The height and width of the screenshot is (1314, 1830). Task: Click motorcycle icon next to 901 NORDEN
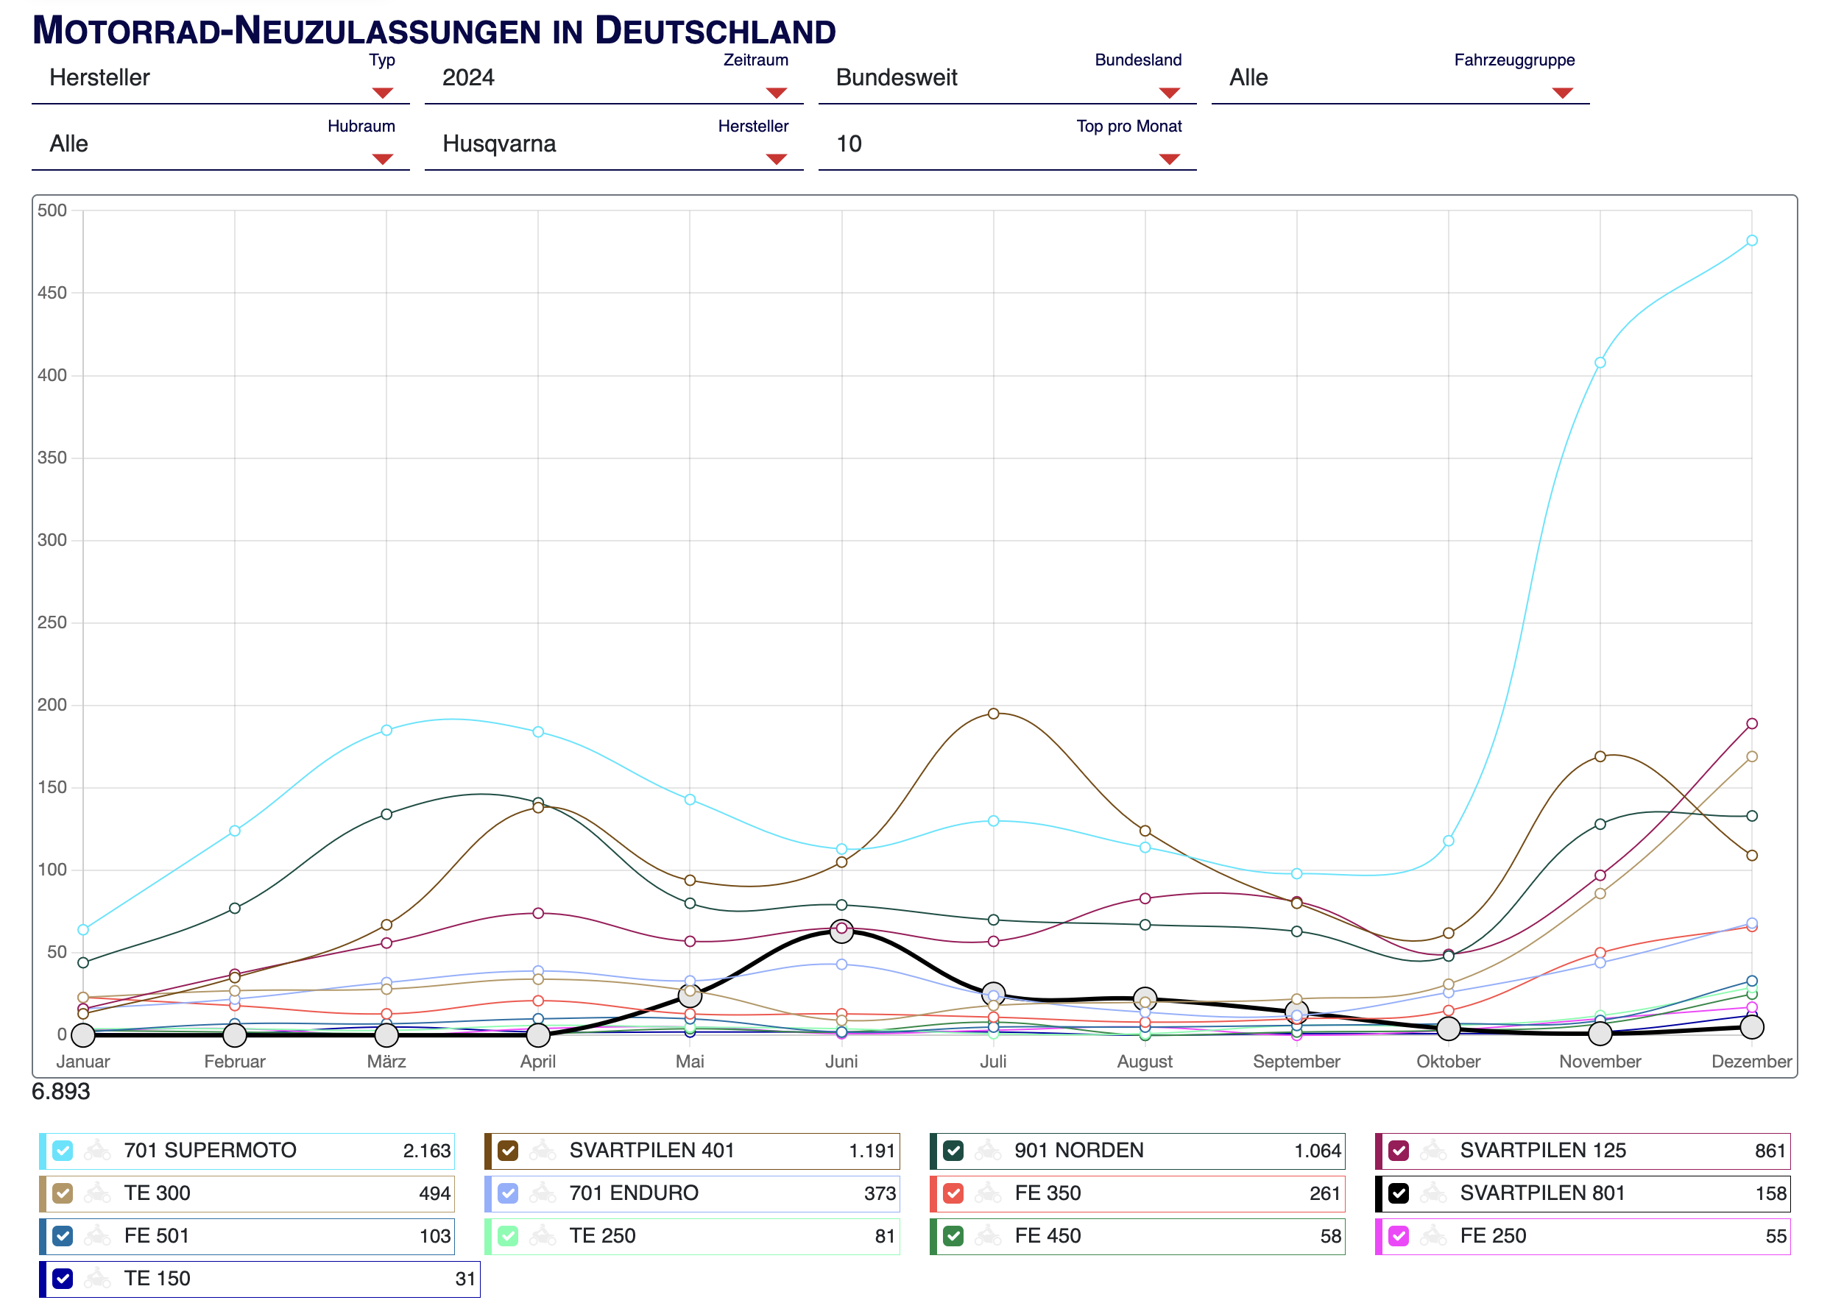(989, 1151)
